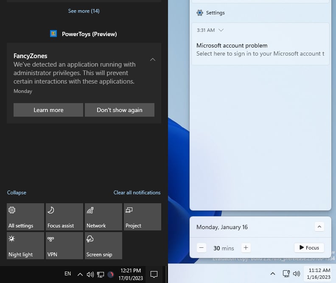Expand the 3:31 AM notification chevron
This screenshot has height=283, width=336.
(221, 30)
